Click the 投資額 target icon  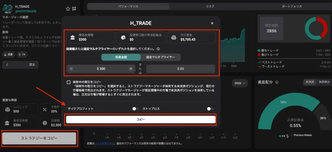click(45, 123)
